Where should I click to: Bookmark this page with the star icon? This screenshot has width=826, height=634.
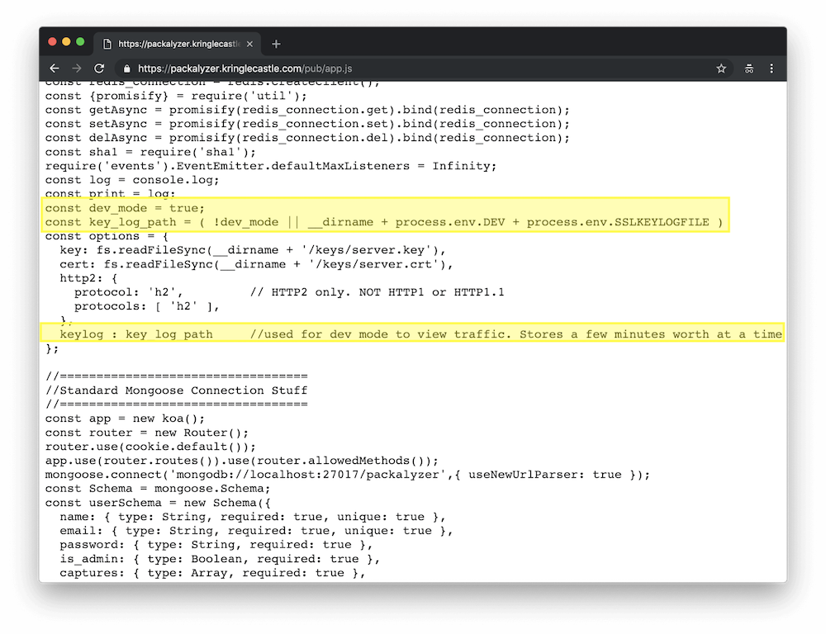(x=721, y=69)
